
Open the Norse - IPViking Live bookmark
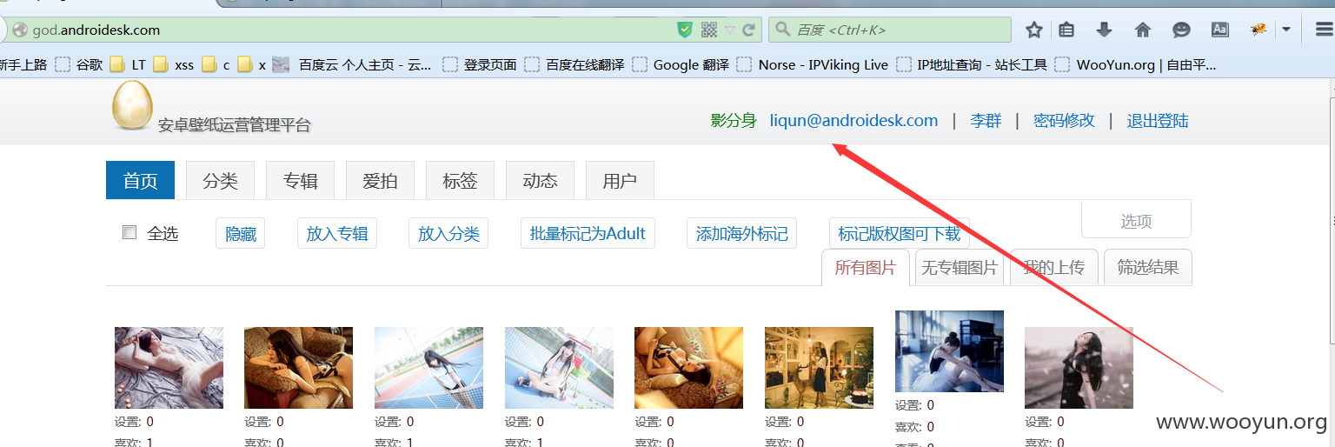click(x=813, y=64)
